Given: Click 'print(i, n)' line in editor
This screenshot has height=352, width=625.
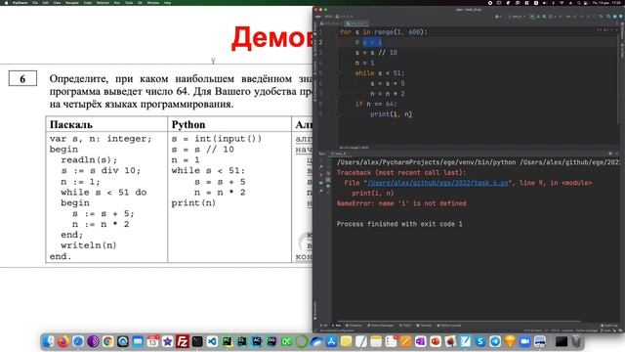Looking at the screenshot, I should click(x=391, y=114).
